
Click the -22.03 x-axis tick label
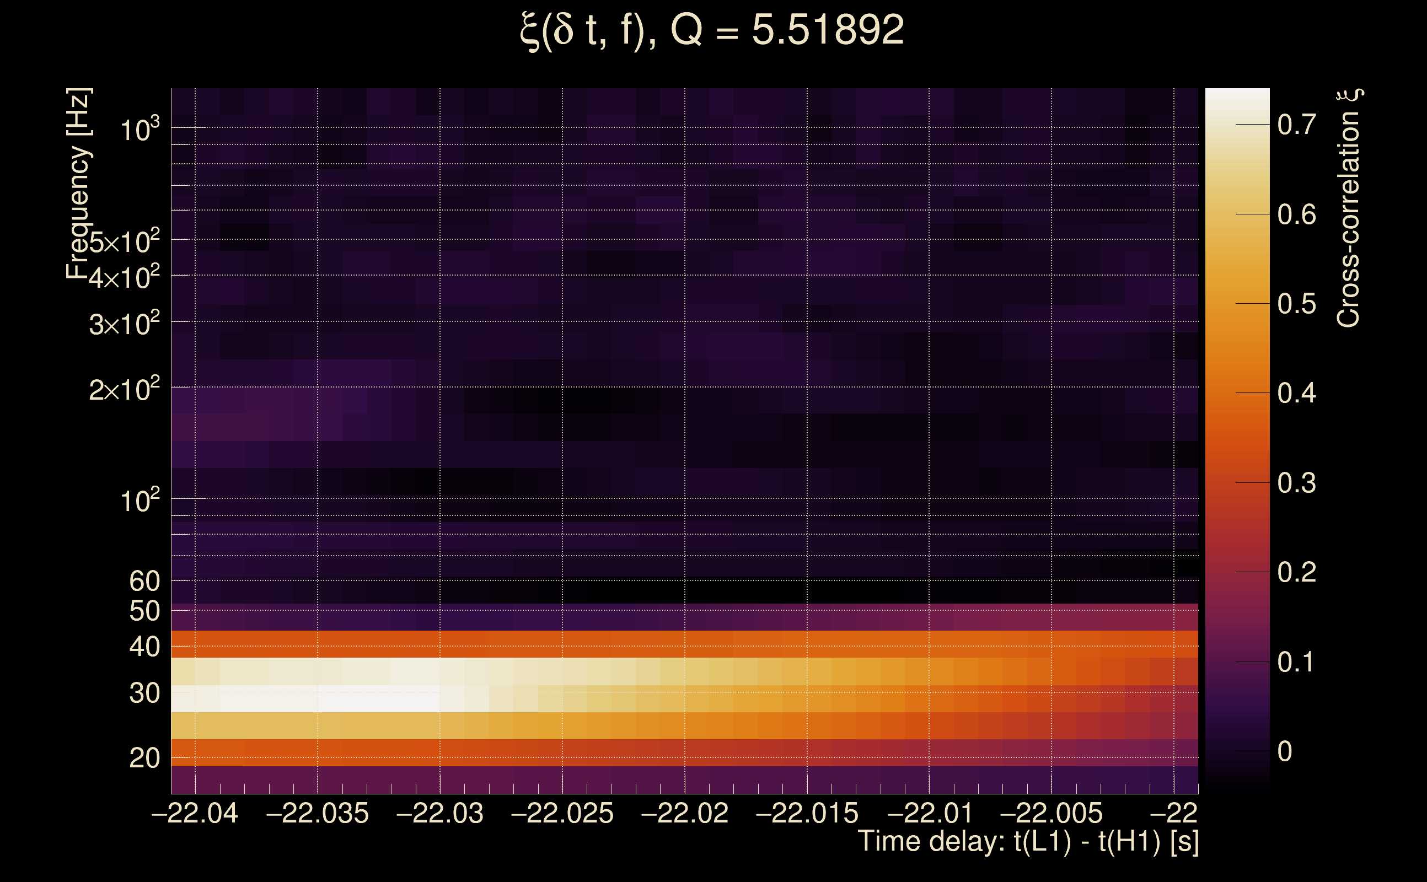tap(440, 813)
